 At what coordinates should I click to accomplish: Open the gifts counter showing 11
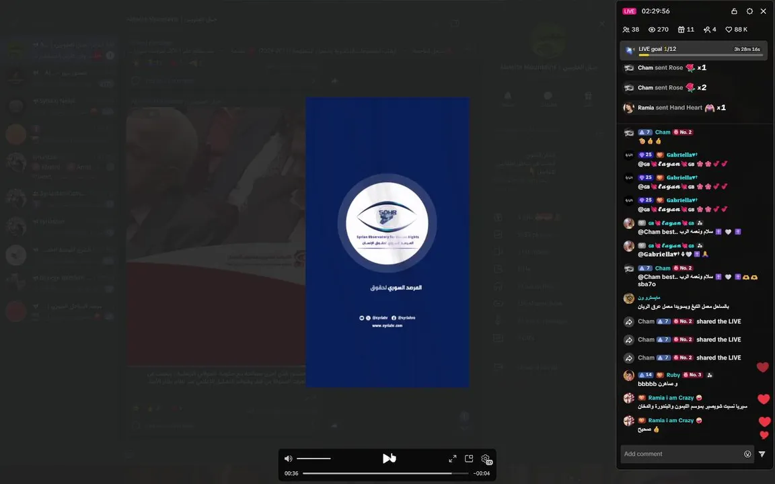686,30
